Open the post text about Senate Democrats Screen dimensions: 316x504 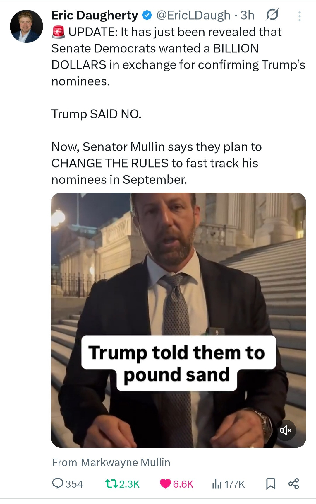[178, 106]
